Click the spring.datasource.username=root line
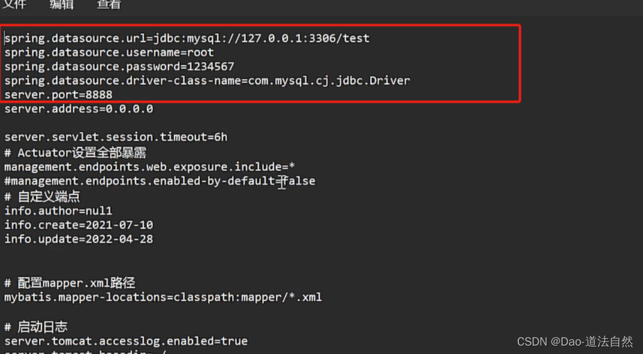The image size is (643, 354). pyautogui.click(x=108, y=52)
